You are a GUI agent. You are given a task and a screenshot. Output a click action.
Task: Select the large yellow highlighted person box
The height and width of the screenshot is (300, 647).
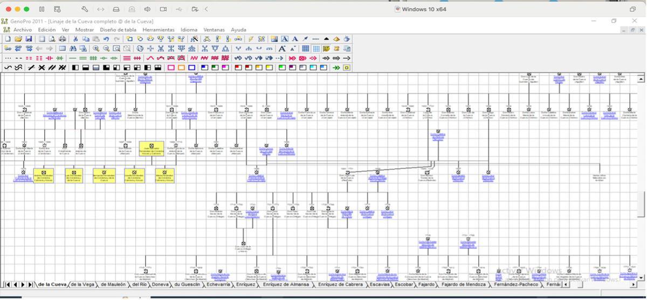[152, 149]
